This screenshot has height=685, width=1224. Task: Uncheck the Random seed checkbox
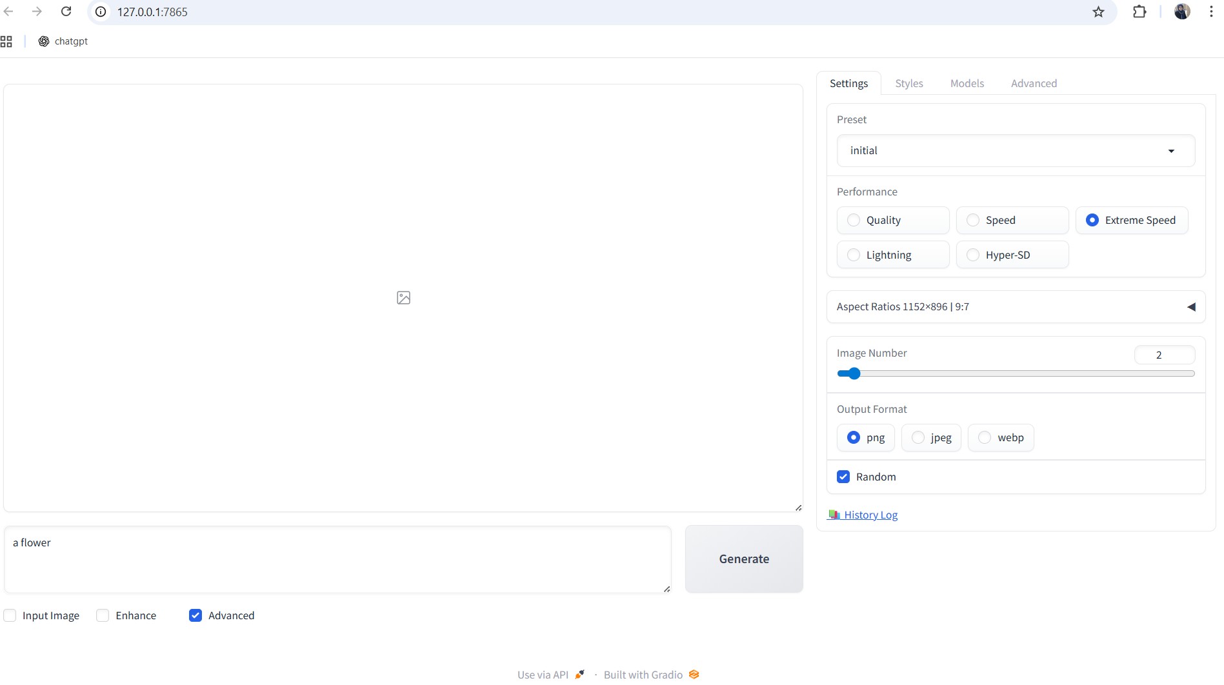tap(843, 477)
